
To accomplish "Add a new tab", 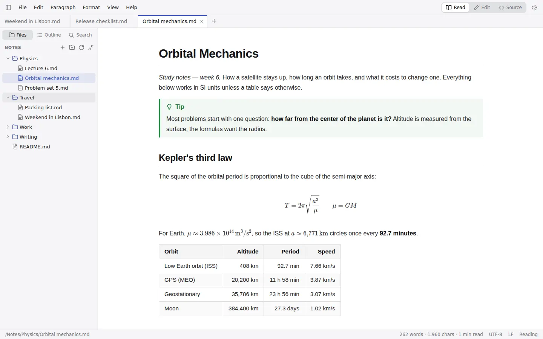I will tap(214, 21).
